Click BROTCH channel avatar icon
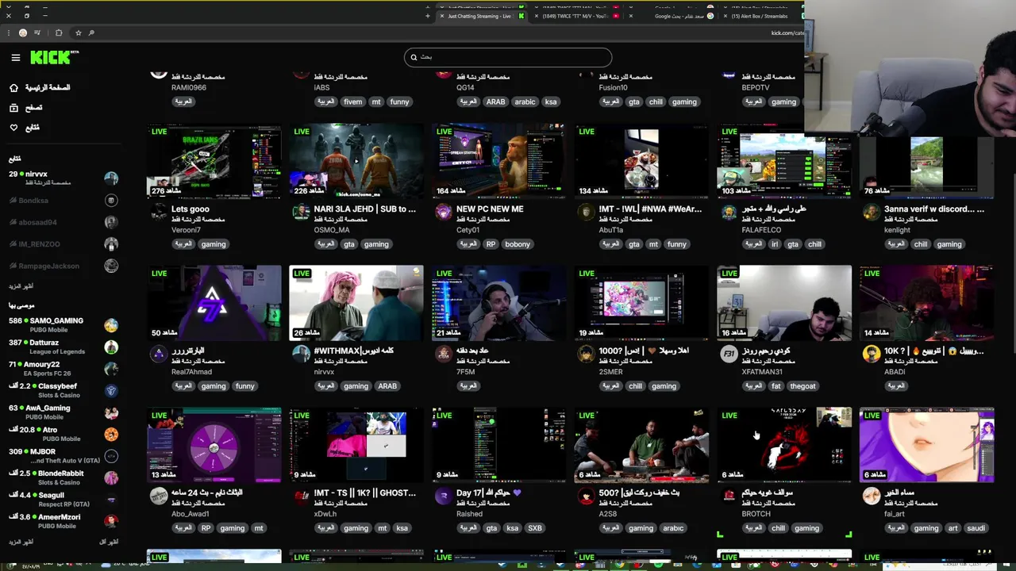The width and height of the screenshot is (1016, 571). pos(728,496)
